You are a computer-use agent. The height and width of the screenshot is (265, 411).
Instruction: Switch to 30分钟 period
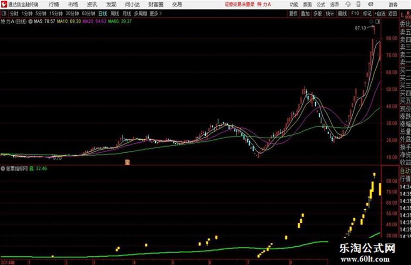tap(72, 13)
